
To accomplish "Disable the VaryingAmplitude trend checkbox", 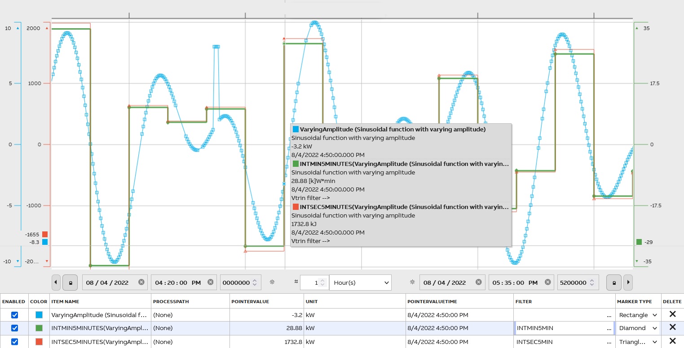I will pyautogui.click(x=14, y=315).
